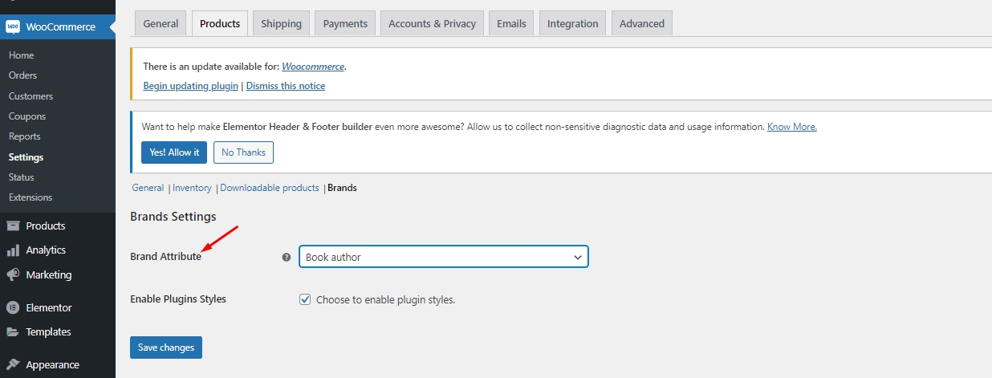Click the WooCommerce logo icon in sidebar
Image resolution: width=992 pixels, height=378 pixels.
point(13,26)
